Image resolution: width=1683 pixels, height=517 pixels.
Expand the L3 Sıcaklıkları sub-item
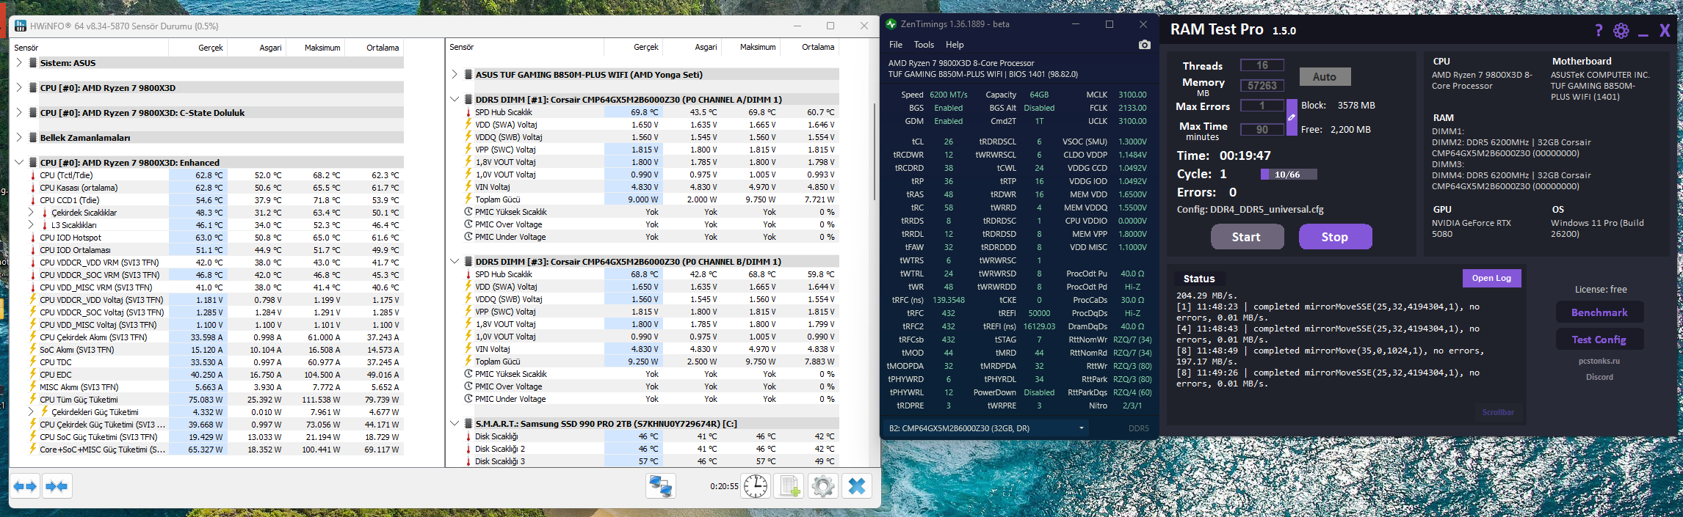click(x=31, y=225)
